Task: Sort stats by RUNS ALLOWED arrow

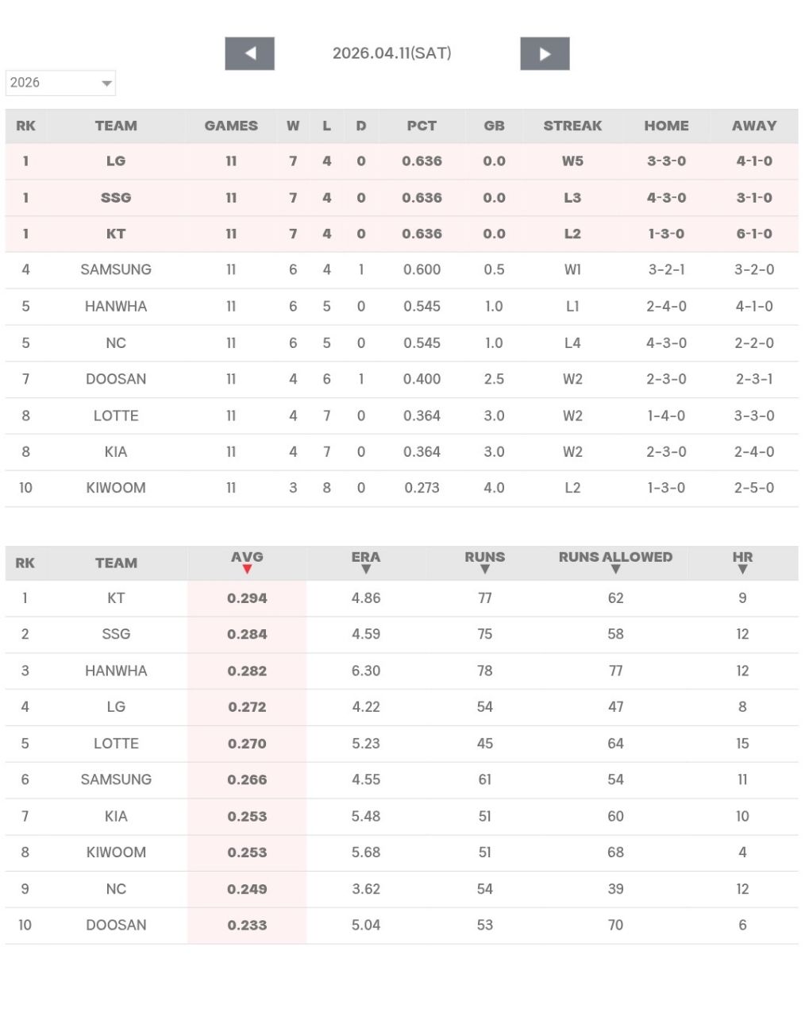Action: pos(615,569)
